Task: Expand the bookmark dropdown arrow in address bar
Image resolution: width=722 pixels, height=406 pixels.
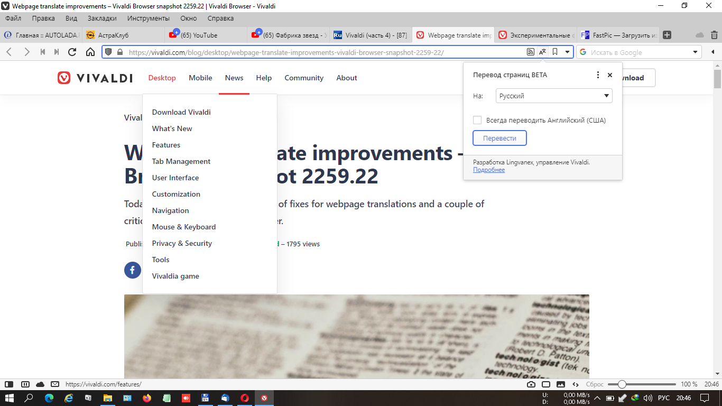Action: pyautogui.click(x=567, y=52)
